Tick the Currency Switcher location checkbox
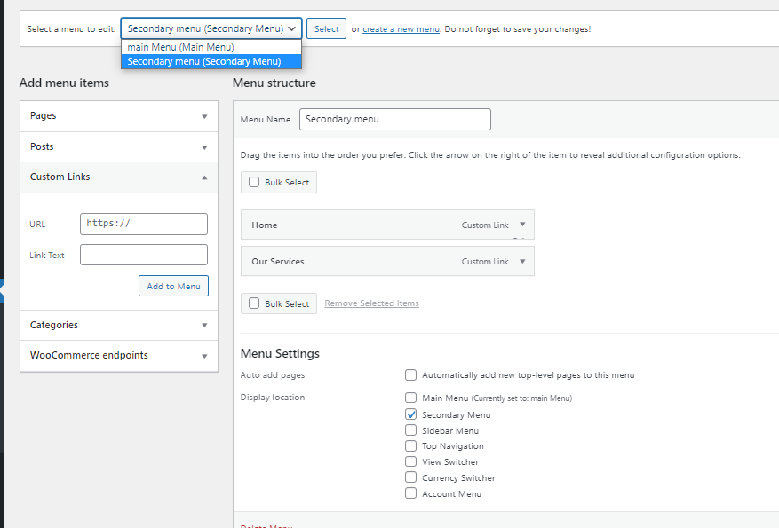The height and width of the screenshot is (528, 779). tap(410, 477)
